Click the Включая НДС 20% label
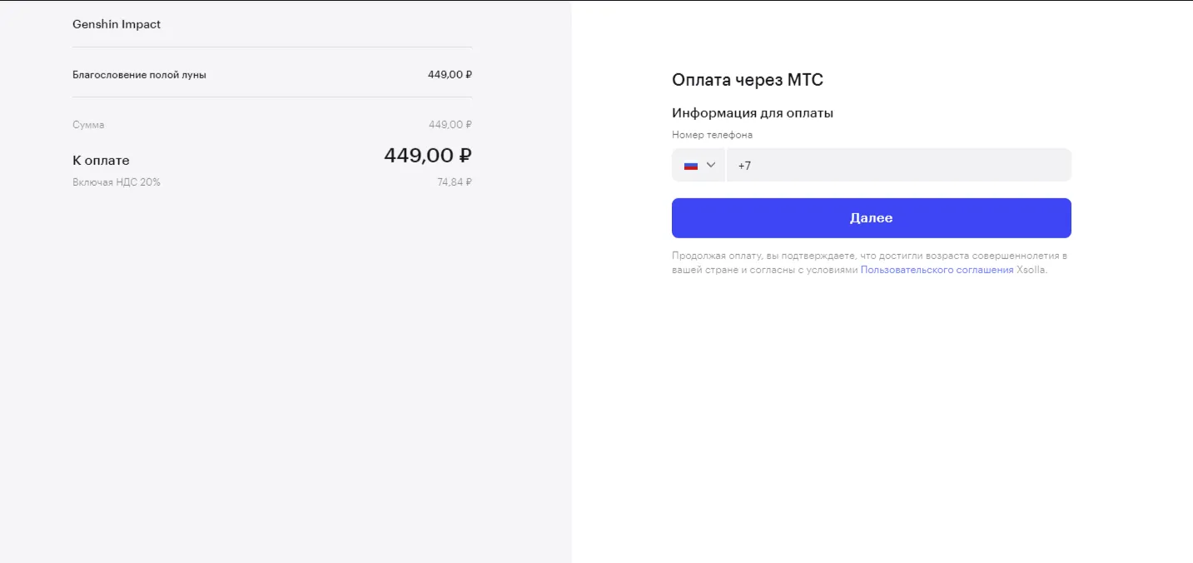This screenshot has width=1193, height=563. pos(117,182)
